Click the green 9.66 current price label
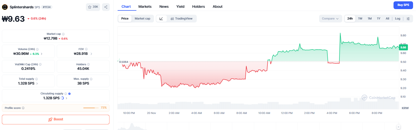The image size is (416, 130). (x=403, y=47)
